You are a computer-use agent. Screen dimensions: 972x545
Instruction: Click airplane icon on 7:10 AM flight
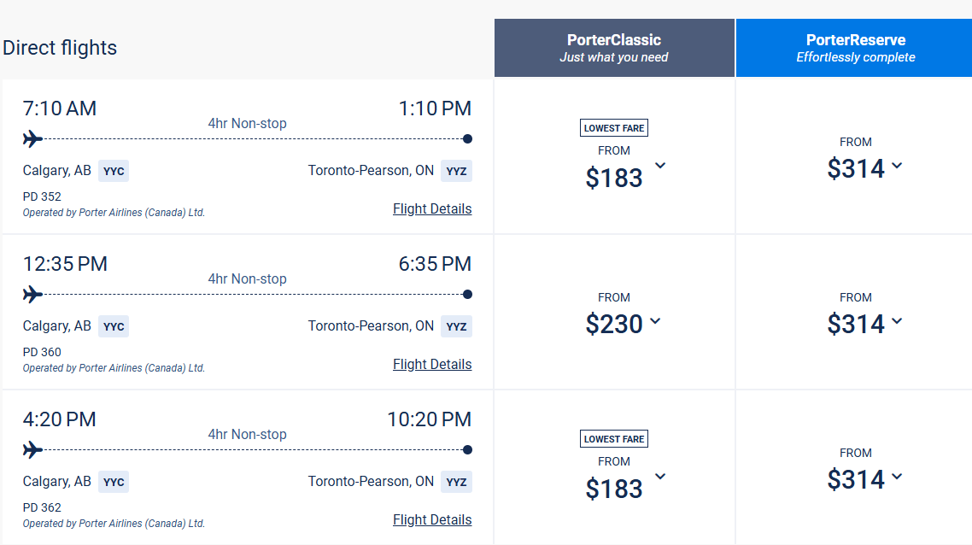click(32, 138)
